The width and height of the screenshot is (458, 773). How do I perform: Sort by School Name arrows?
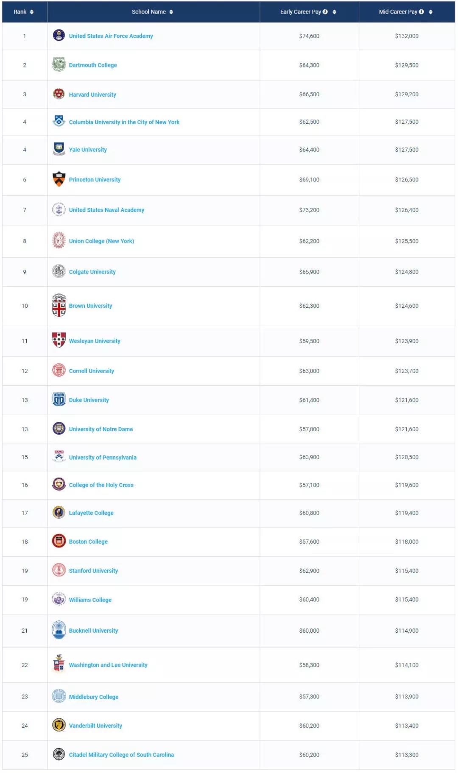(x=171, y=12)
